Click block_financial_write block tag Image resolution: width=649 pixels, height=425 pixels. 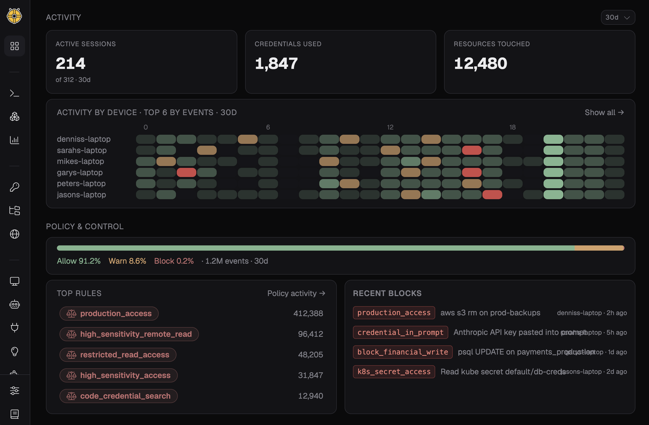pos(403,352)
